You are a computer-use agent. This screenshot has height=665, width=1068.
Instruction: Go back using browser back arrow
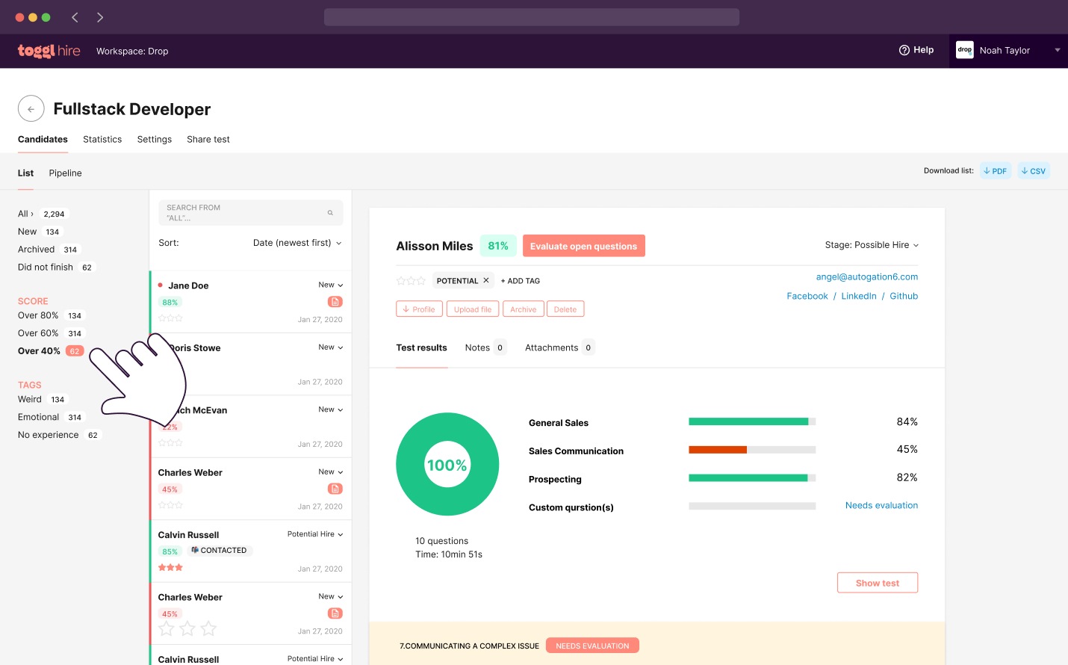[x=75, y=17]
